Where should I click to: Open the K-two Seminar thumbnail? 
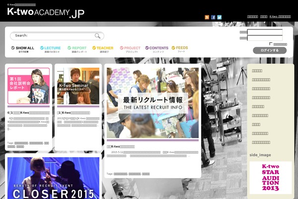point(78,86)
